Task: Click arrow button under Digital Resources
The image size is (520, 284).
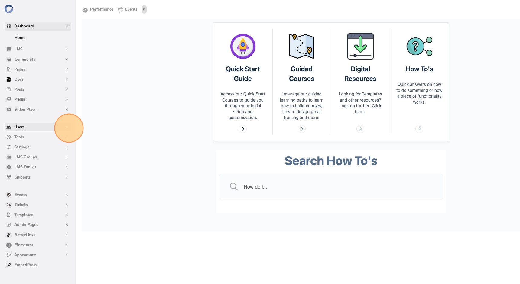Action: pyautogui.click(x=360, y=129)
